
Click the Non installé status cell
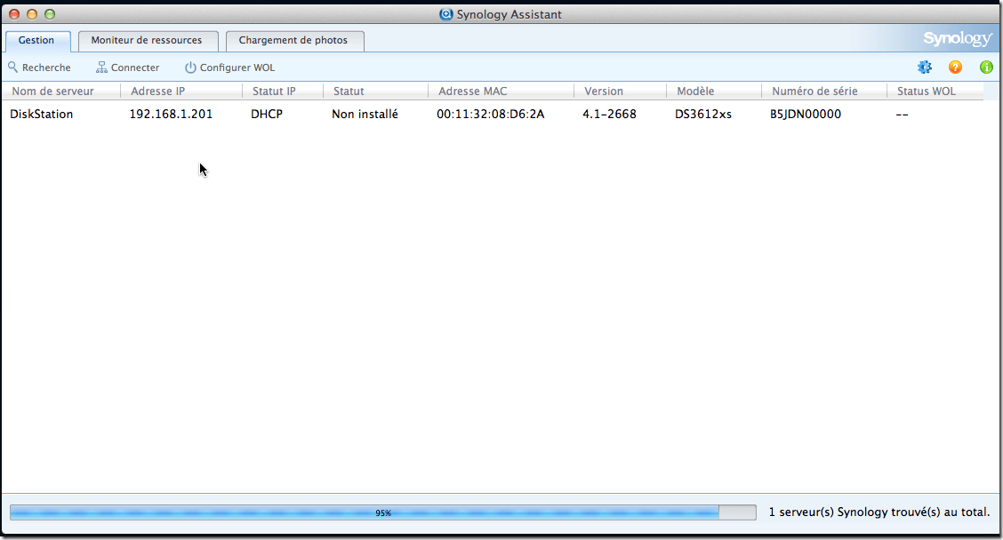(365, 115)
